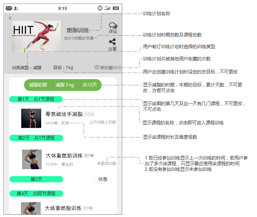Tap the 第3天 day header
257x217 pixels.
pyautogui.click(x=36, y=179)
